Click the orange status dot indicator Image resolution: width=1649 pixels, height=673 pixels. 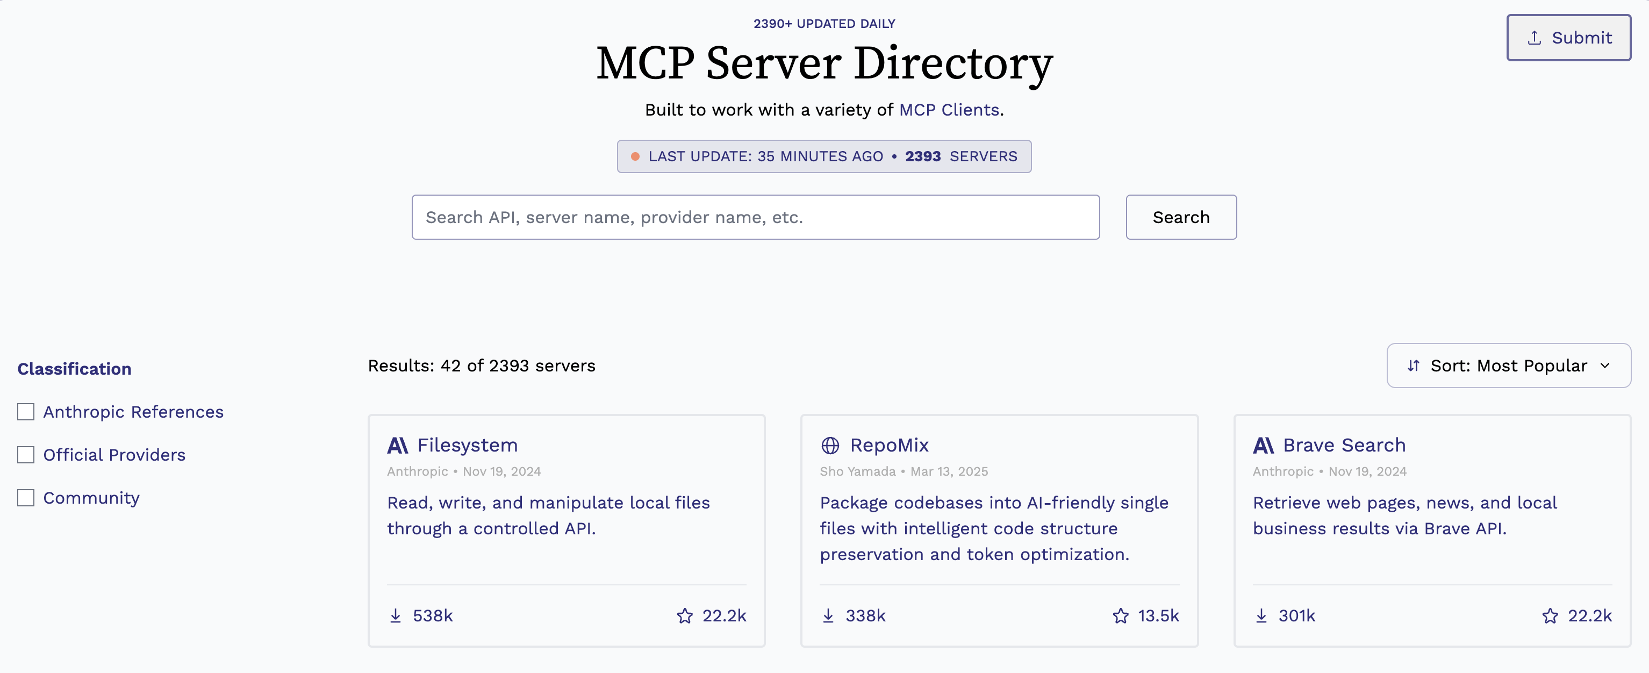click(635, 156)
